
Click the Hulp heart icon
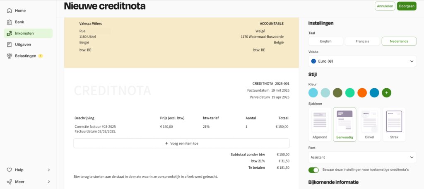pyautogui.click(x=9, y=170)
